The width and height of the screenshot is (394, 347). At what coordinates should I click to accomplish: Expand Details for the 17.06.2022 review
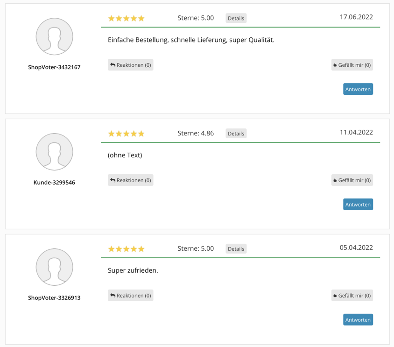(x=236, y=18)
